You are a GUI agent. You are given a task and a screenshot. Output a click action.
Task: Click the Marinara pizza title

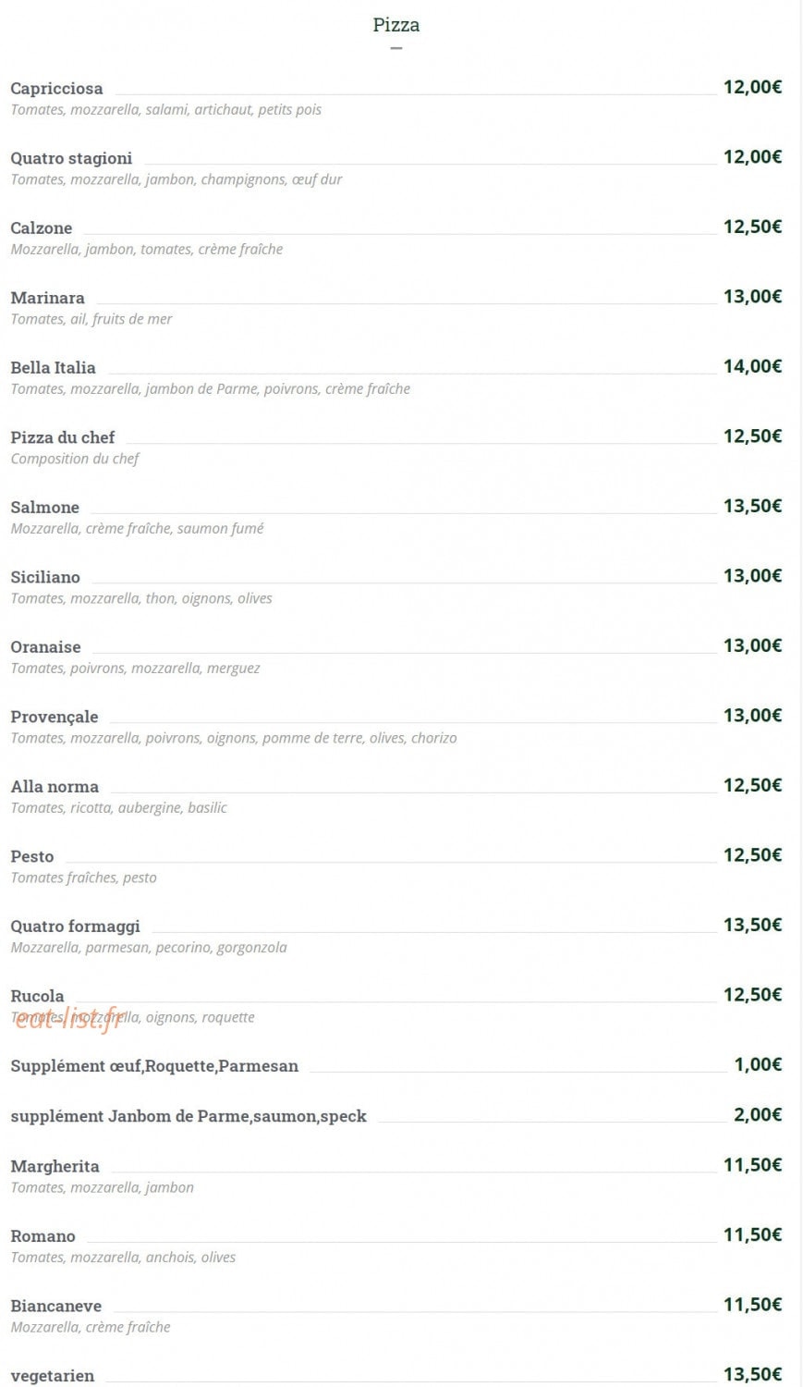(47, 298)
